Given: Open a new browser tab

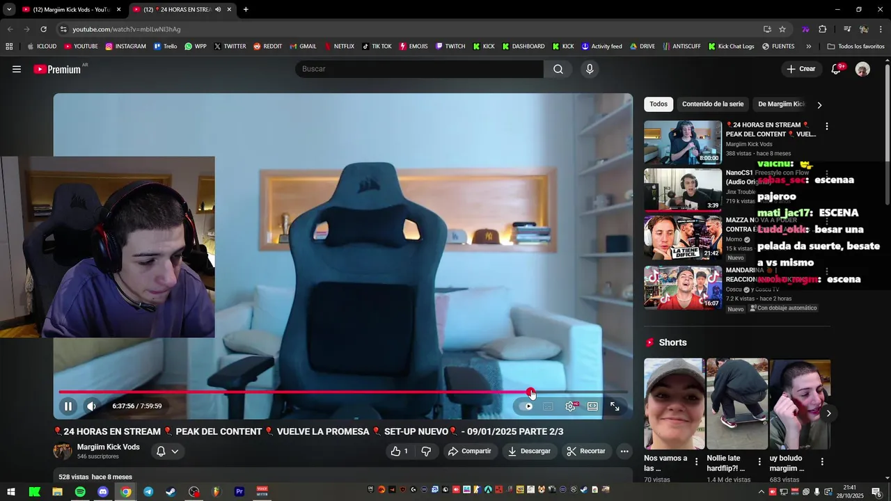Looking at the screenshot, I should [246, 10].
